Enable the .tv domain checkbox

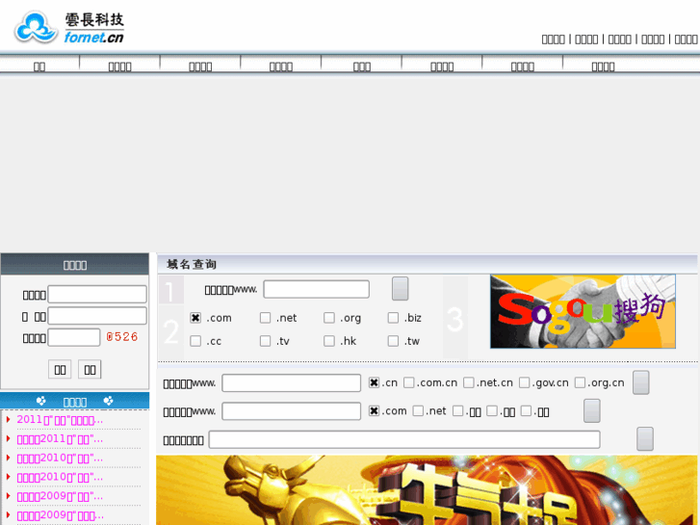click(265, 341)
